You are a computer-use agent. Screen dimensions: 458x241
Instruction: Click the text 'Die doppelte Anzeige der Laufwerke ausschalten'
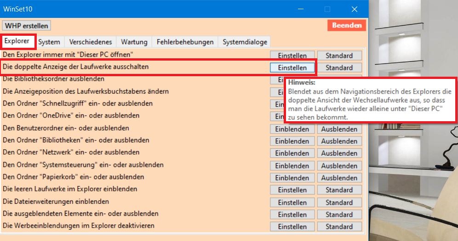[x=76, y=67]
